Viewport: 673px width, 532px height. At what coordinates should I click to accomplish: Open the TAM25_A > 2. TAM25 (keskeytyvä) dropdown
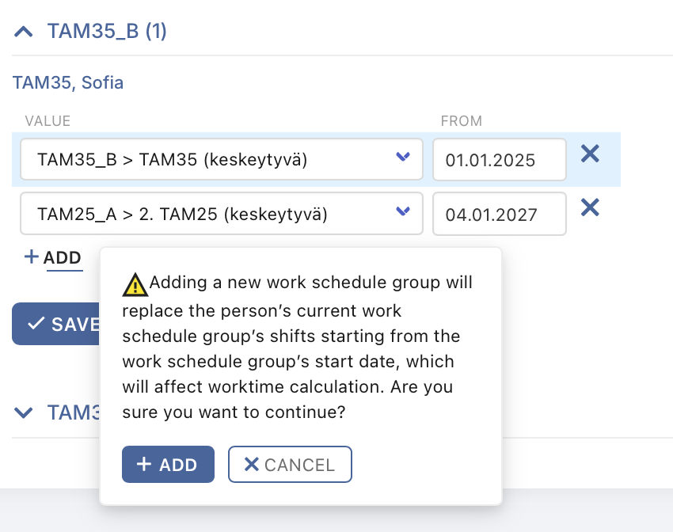click(222, 214)
